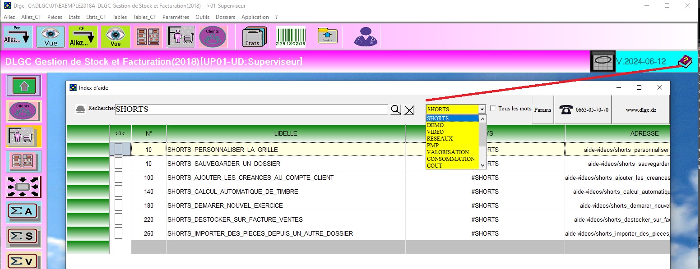This screenshot has height=269, width=700.
Task: Click the shopper with cart icon in left sidebar
Action: [x=23, y=136]
